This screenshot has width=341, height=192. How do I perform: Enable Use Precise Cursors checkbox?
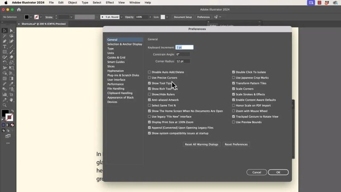[150, 78]
